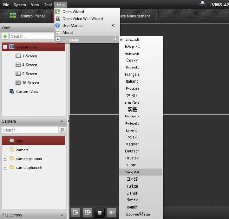Viewport: 229px width, 219px height.
Task: Expand the first cameraphucanh folder
Action: pyautogui.click(x=5, y=159)
